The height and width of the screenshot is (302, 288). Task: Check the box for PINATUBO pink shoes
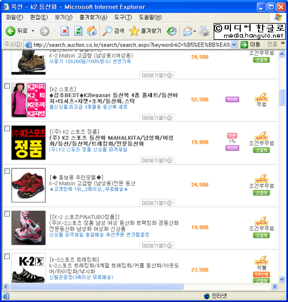7,214
